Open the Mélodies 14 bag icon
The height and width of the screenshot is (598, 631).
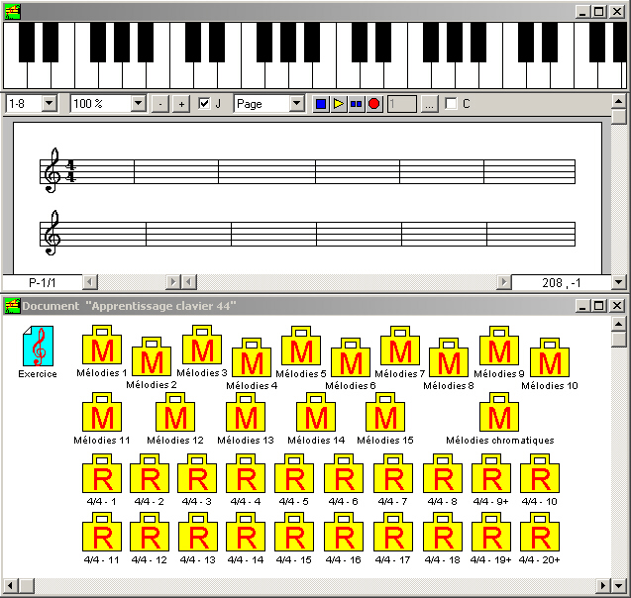pyautogui.click(x=316, y=412)
